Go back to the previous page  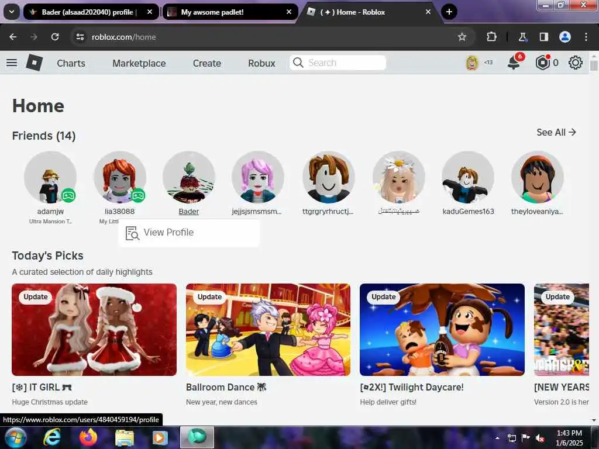[x=13, y=37]
